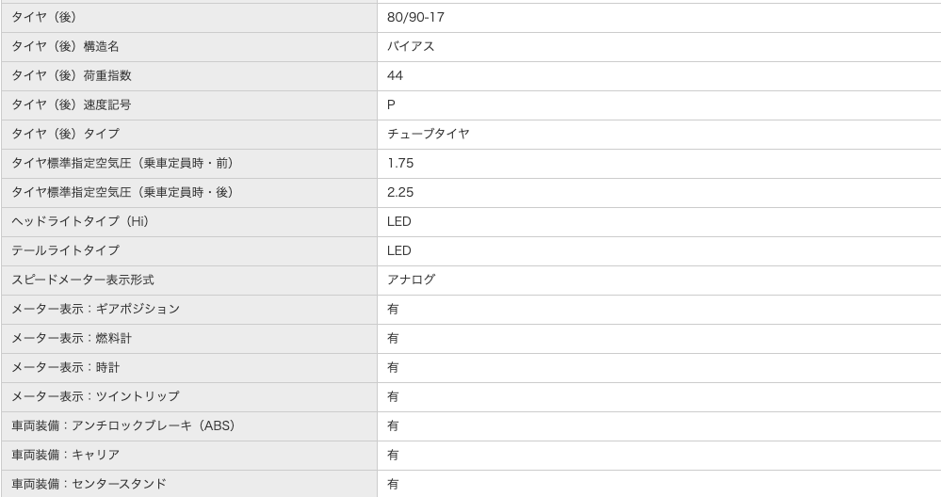Select the メーター表示：時計 label

pos(65,368)
